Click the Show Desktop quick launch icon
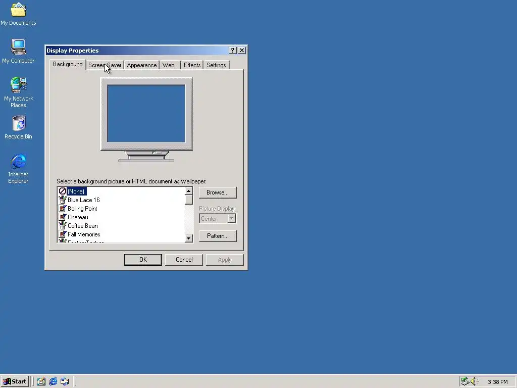Viewport: 517px width, 388px height. [41, 382]
